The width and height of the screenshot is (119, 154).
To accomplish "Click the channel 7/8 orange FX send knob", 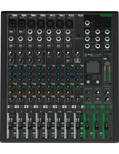I will click(x=59, y=92).
